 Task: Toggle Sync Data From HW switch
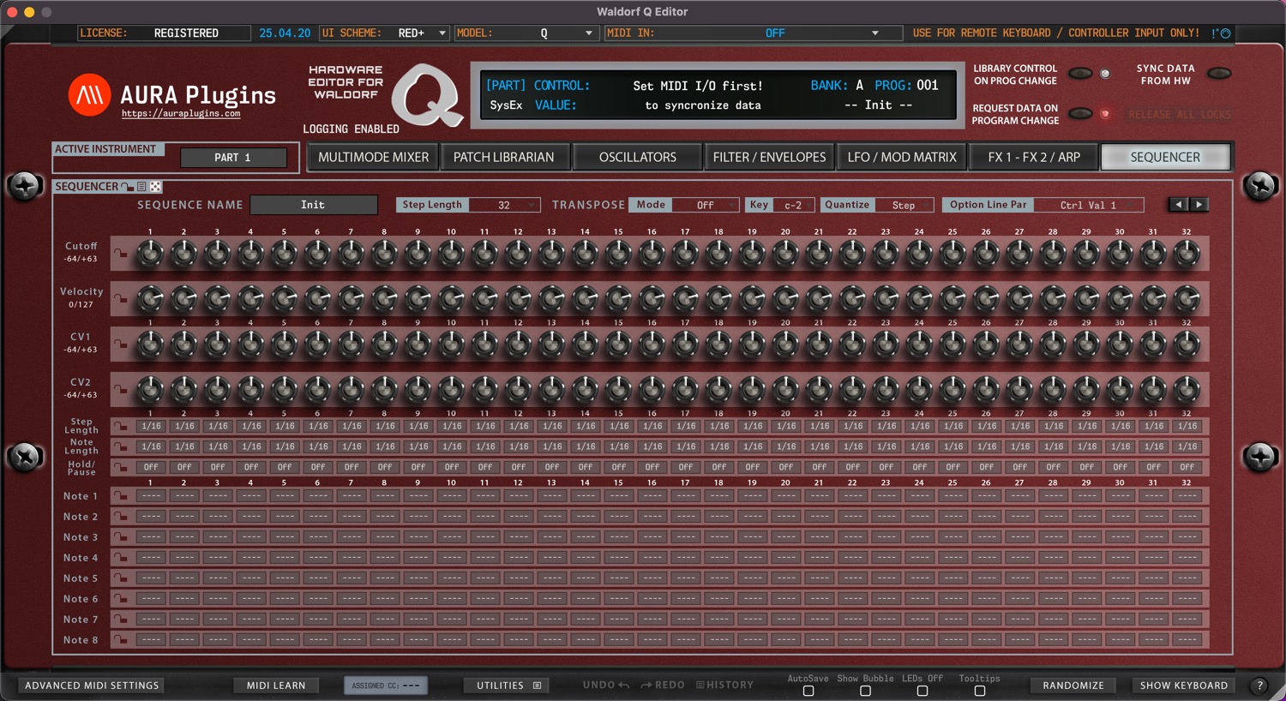click(1219, 74)
